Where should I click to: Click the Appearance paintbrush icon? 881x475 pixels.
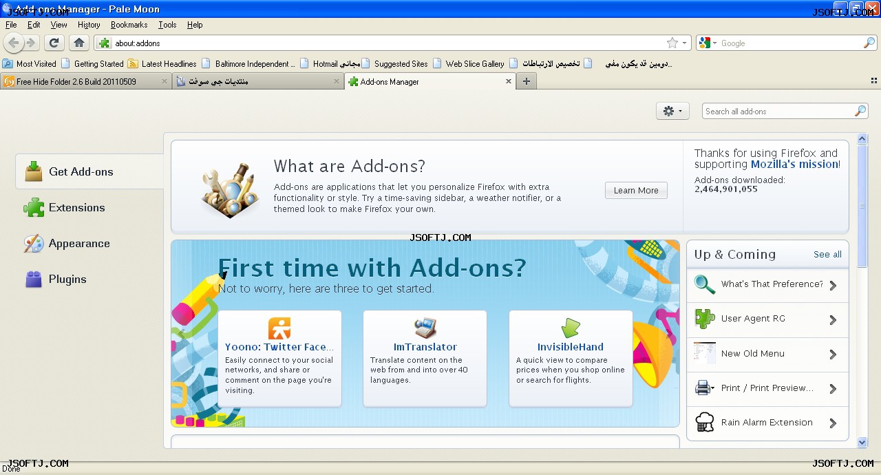click(x=34, y=243)
